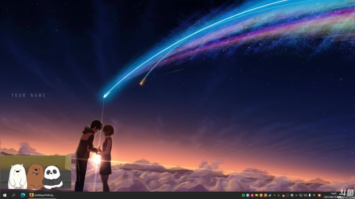Open the Steam tray icon
This screenshot has width=355, height=199.
coord(270,195)
